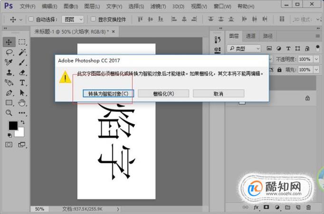The image size is (324, 214).
Task: Select the Rectangular Marquee tool
Action: [22, 42]
